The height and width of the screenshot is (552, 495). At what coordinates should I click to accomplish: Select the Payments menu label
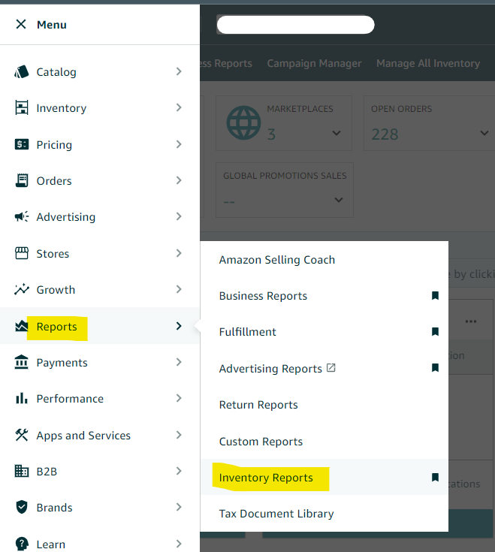tap(62, 363)
